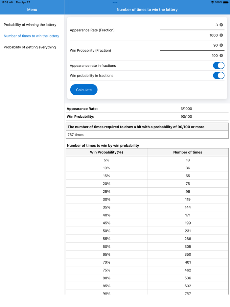This screenshot has width=230, height=307.
Task: Click the 50% win probability table row
Action: tap(106, 231)
